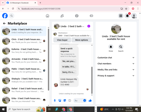141x112 pixels.
Task: Select the Messenger | Facebook tab
Action: [x=21, y=3]
